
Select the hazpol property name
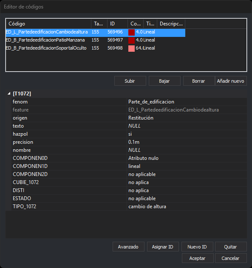20,134
